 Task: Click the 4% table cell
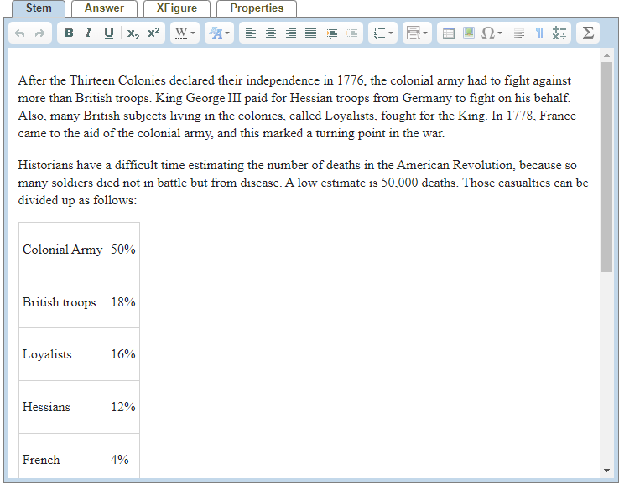(123, 457)
